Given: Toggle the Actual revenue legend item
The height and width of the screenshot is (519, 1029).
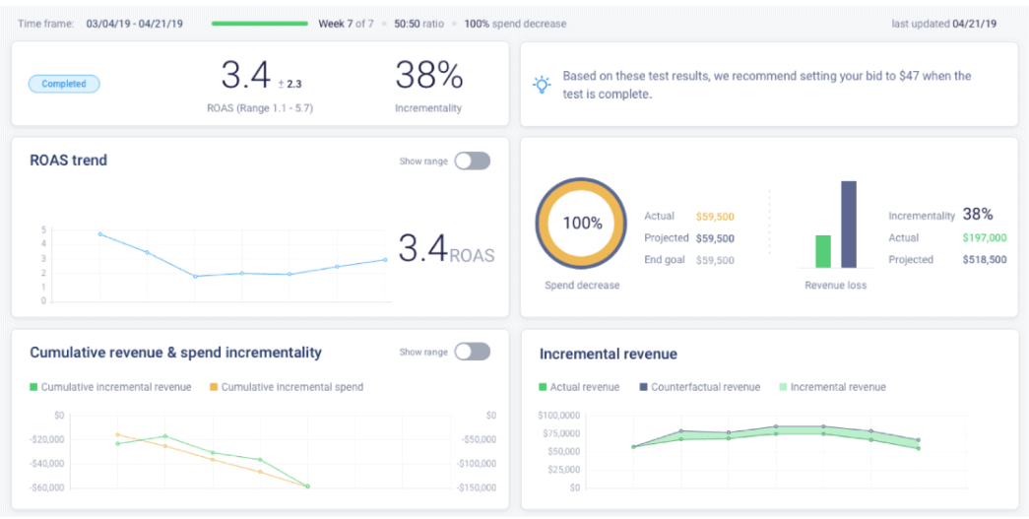Looking at the screenshot, I should click(x=580, y=387).
